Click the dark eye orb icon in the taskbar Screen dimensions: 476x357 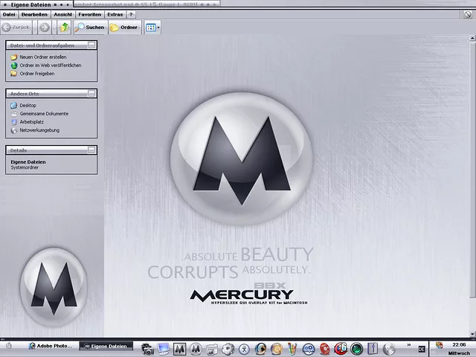(260, 349)
